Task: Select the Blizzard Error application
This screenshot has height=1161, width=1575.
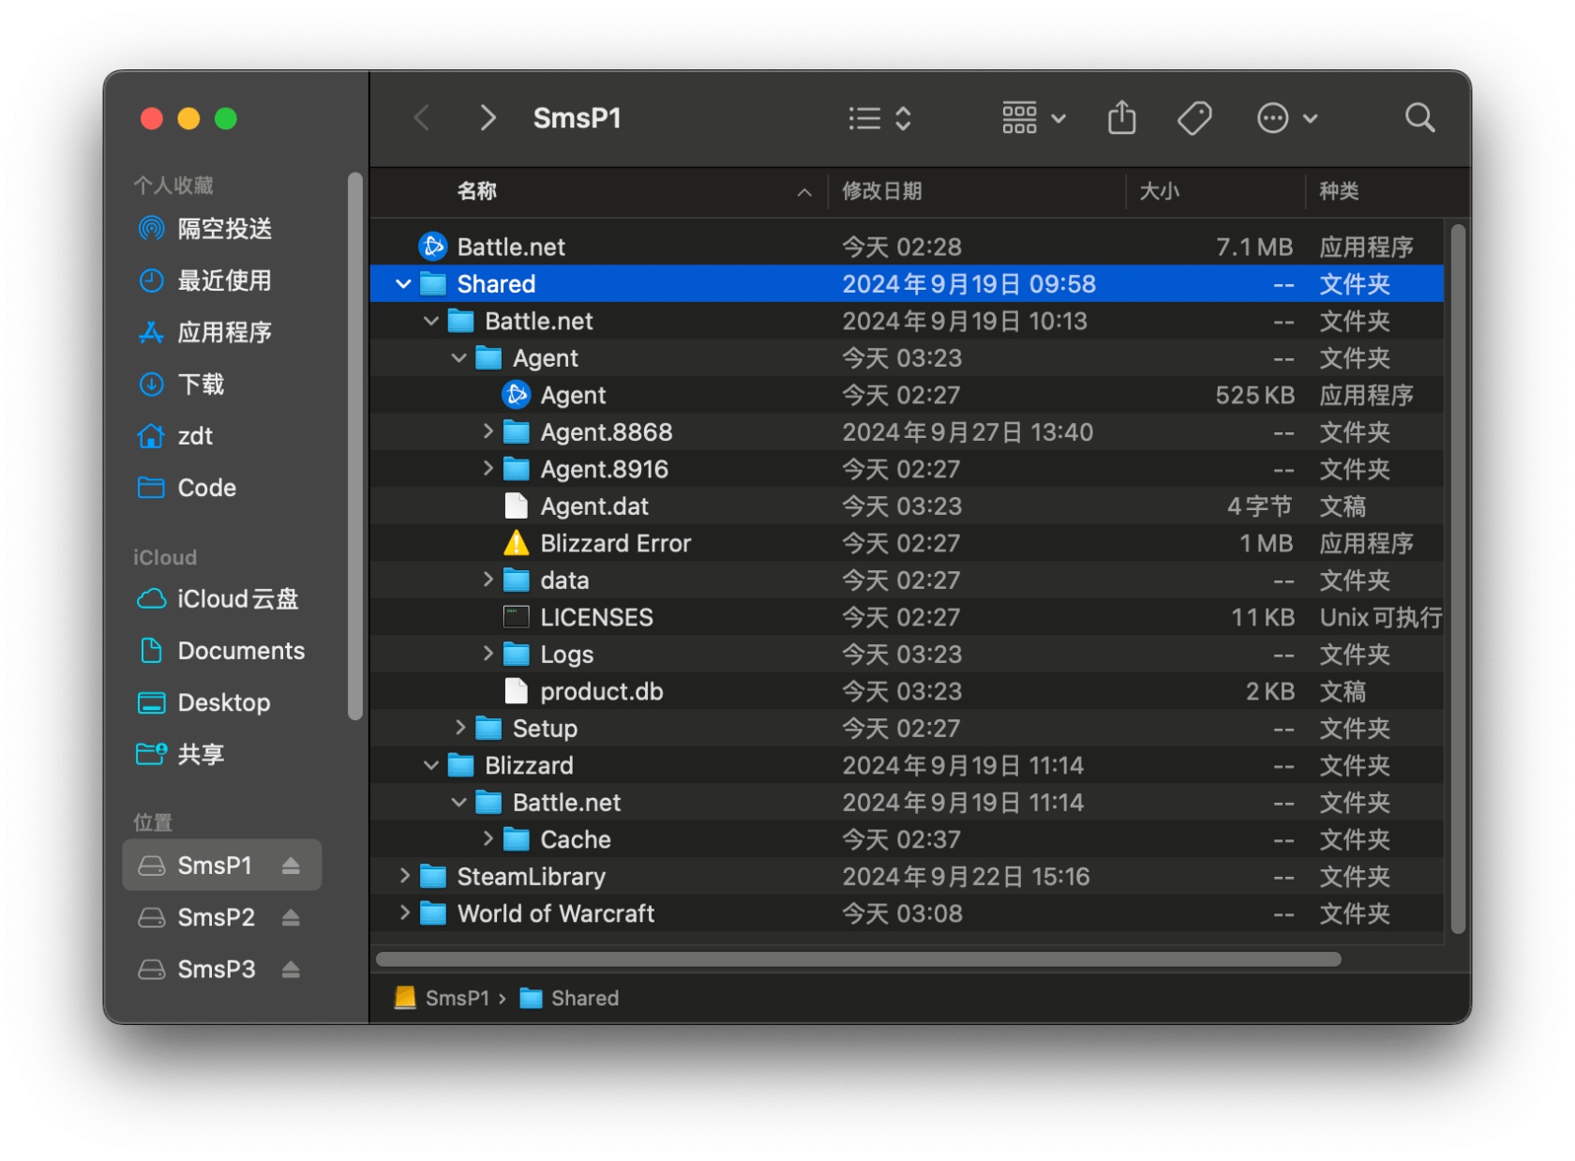Action: pyautogui.click(x=907, y=543)
